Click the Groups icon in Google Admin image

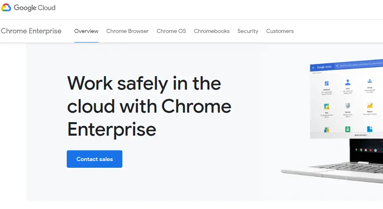click(x=370, y=81)
